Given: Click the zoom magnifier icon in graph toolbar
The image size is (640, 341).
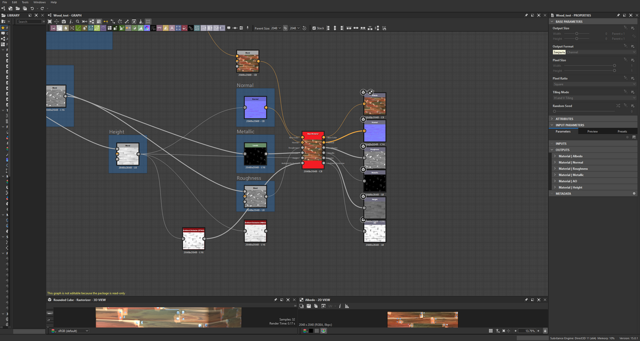Looking at the screenshot, I should click(78, 22).
